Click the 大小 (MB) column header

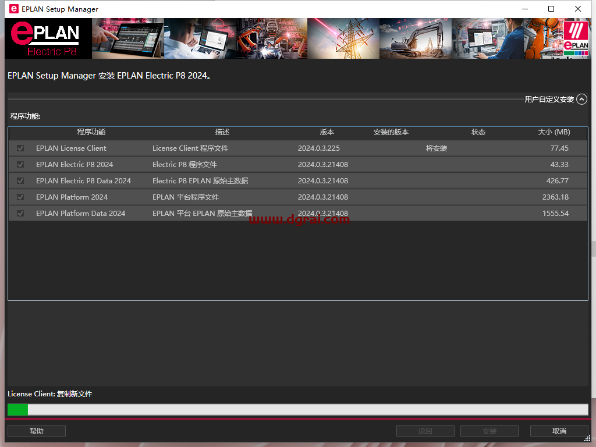tap(554, 132)
